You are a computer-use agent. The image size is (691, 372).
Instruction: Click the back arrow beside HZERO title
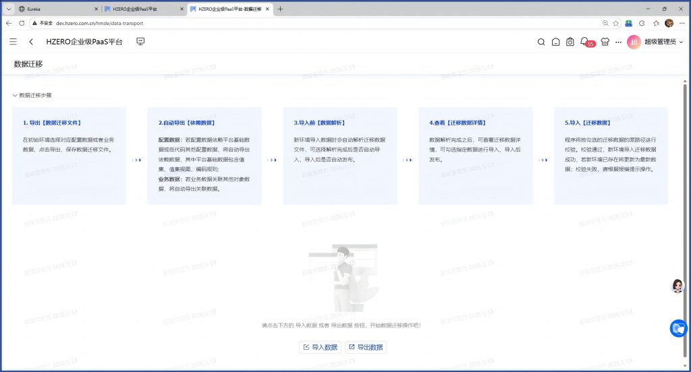(31, 42)
